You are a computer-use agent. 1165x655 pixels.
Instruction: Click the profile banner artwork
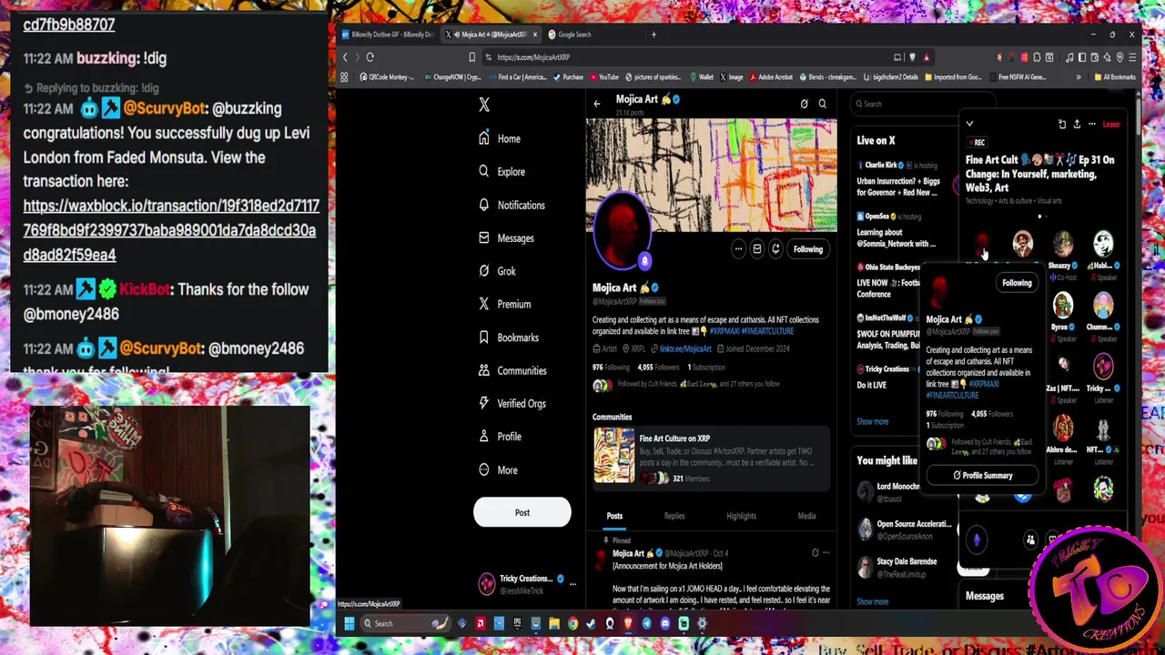711,173
